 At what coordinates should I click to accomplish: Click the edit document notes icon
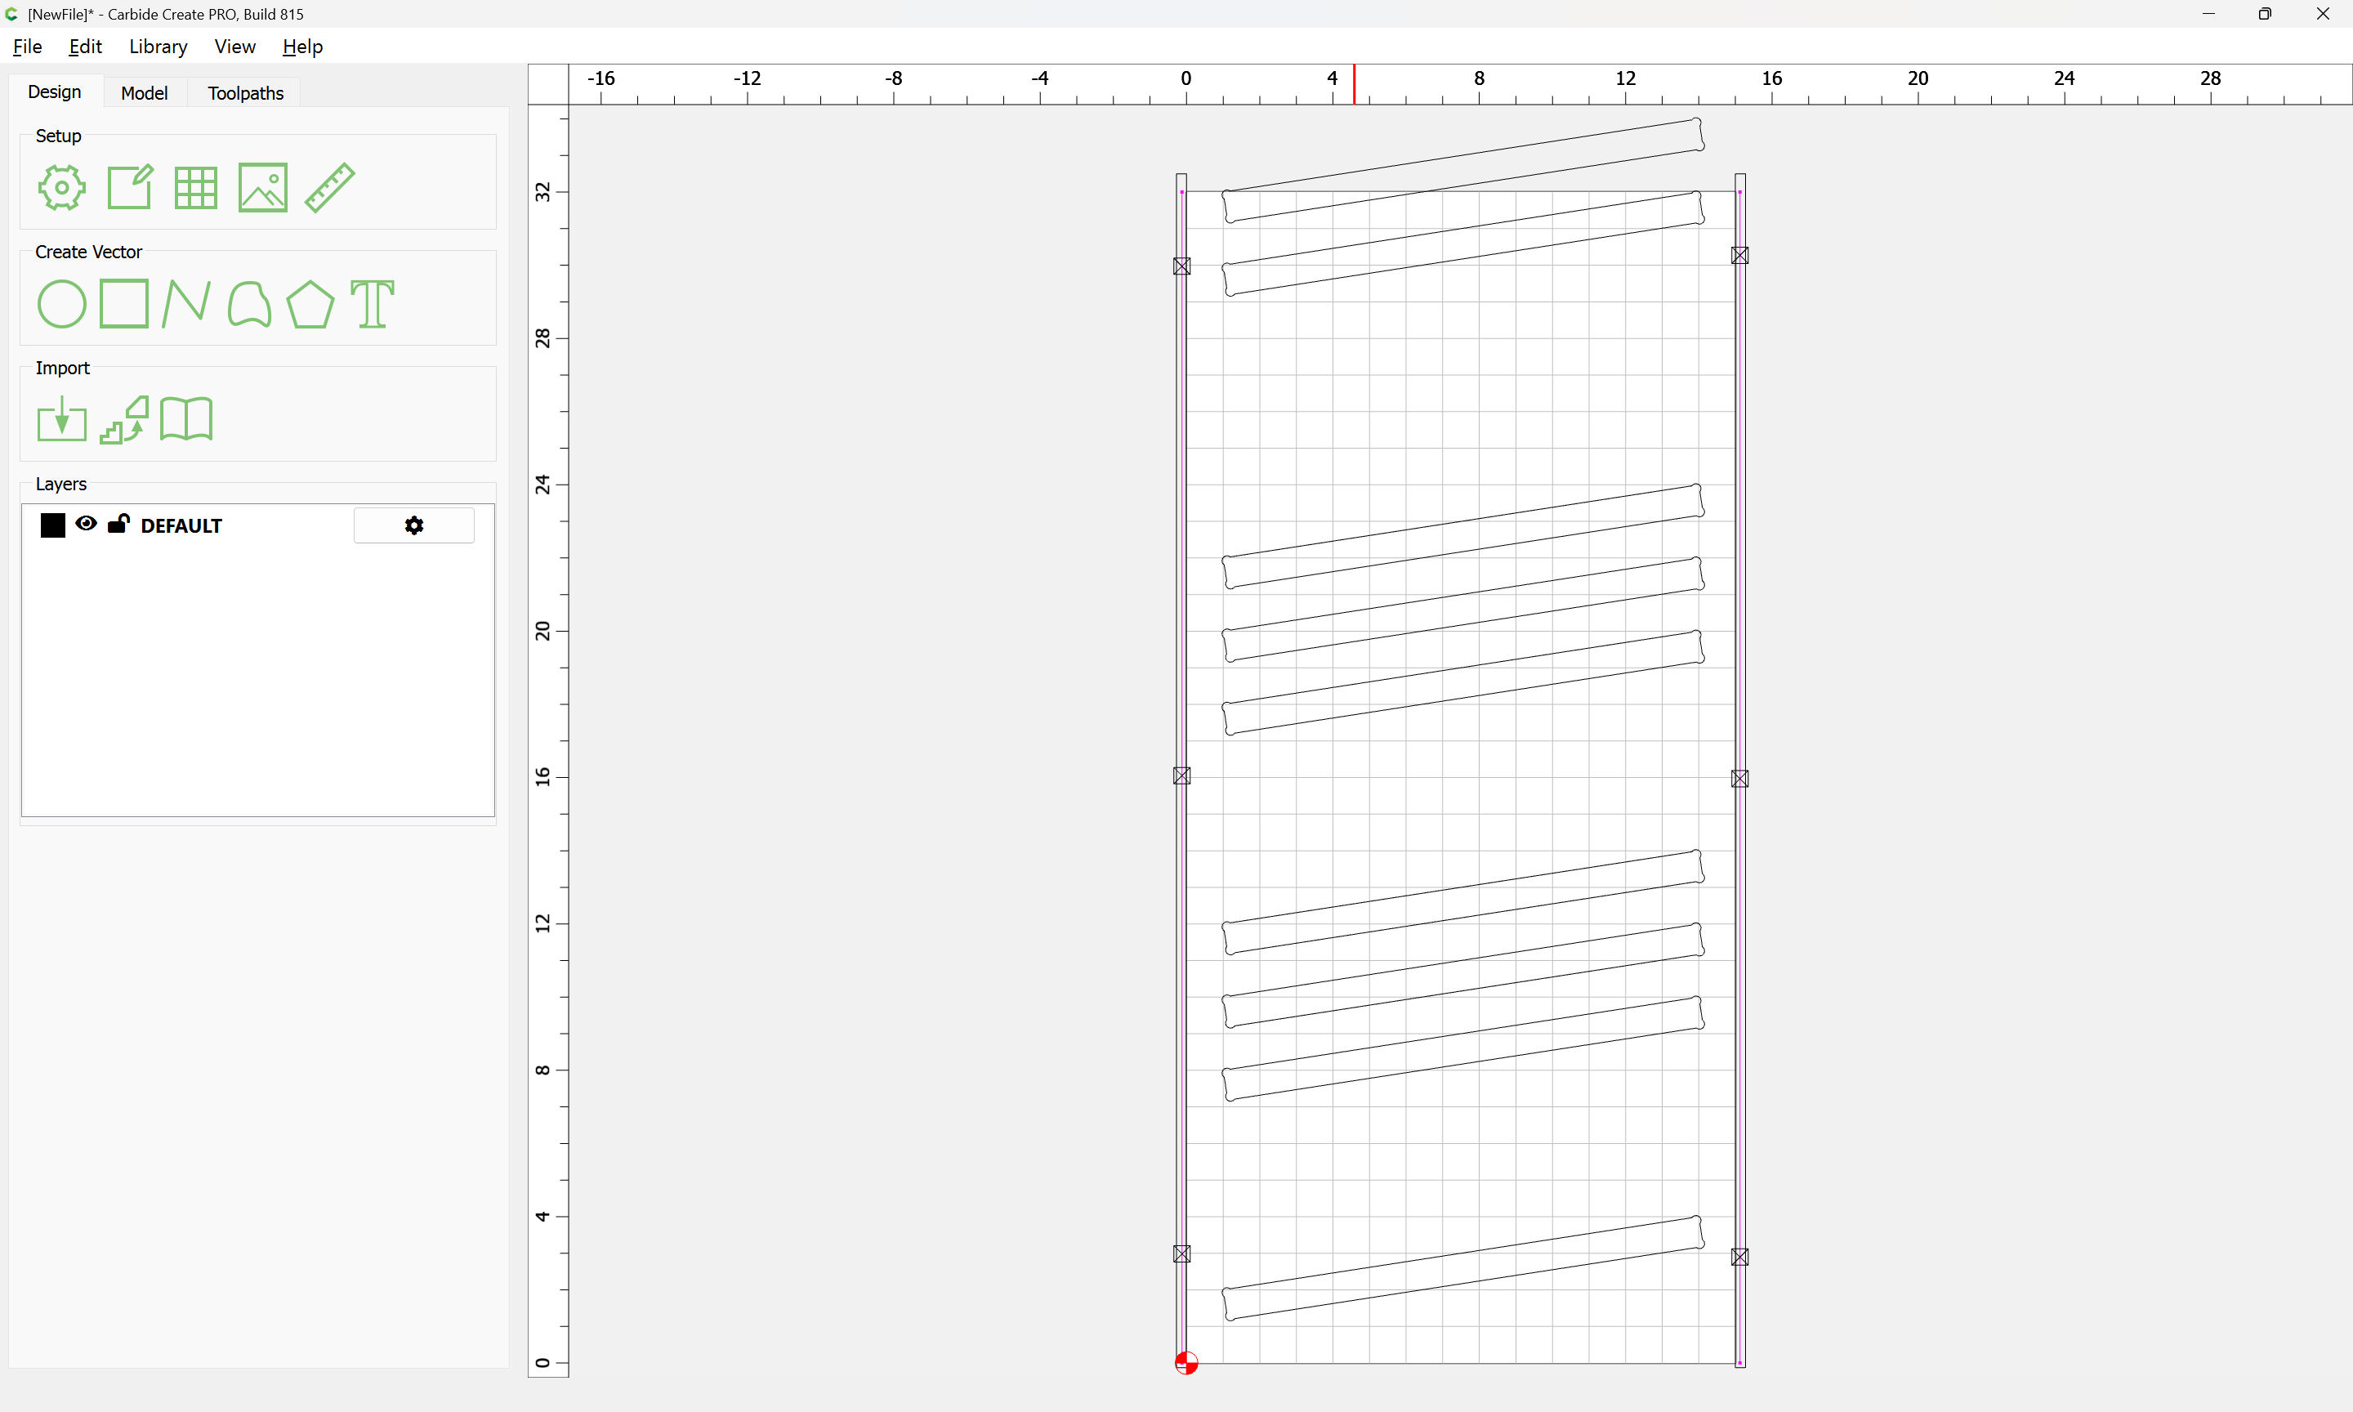point(129,186)
